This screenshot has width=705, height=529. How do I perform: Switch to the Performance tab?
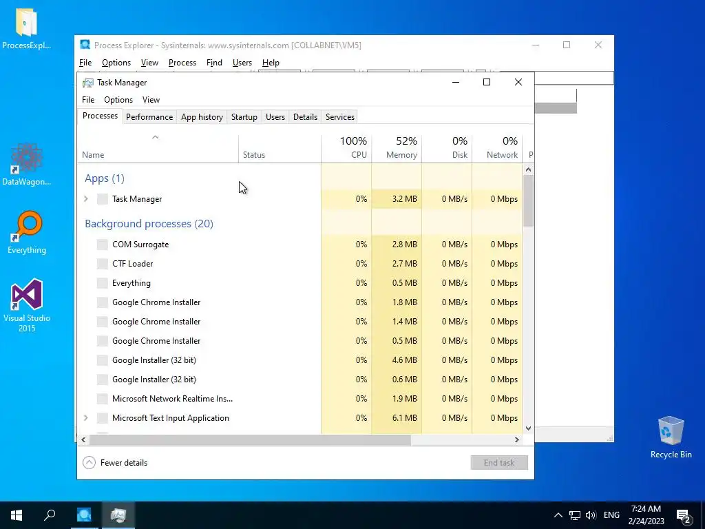pyautogui.click(x=149, y=117)
